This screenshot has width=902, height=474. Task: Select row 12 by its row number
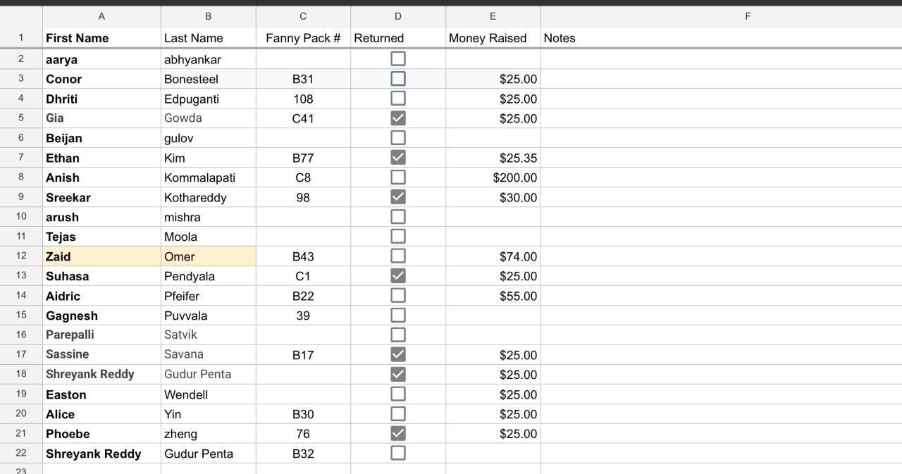tap(21, 256)
